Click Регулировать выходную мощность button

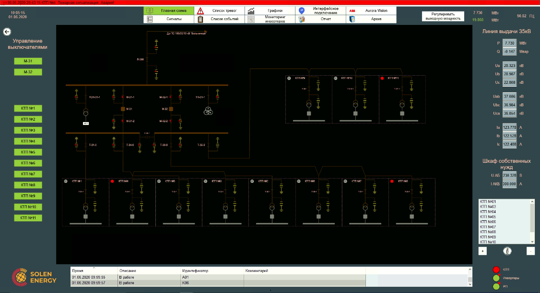443,16
